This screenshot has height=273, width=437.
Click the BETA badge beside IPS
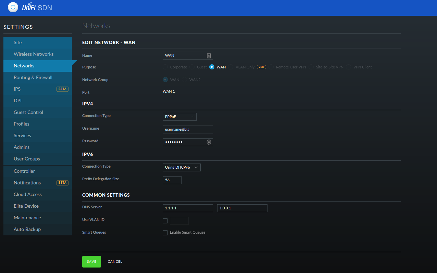(x=62, y=89)
